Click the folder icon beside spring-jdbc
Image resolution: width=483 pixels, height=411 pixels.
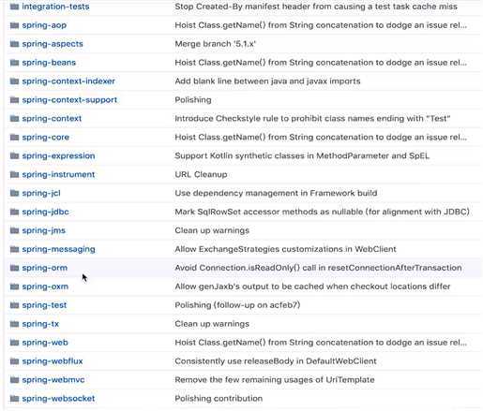14,212
